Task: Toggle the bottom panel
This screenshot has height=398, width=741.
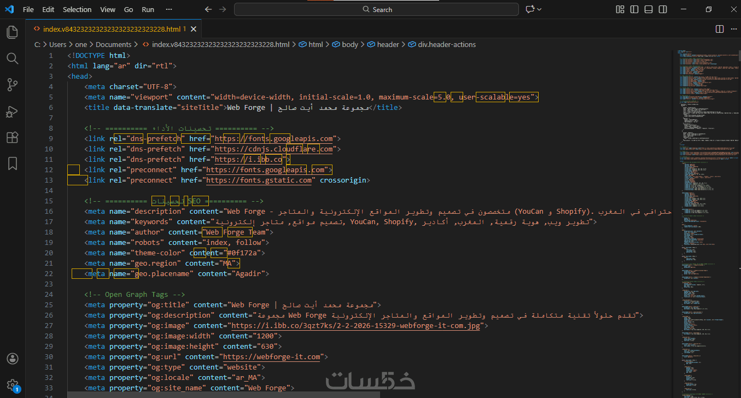Action: (649, 9)
